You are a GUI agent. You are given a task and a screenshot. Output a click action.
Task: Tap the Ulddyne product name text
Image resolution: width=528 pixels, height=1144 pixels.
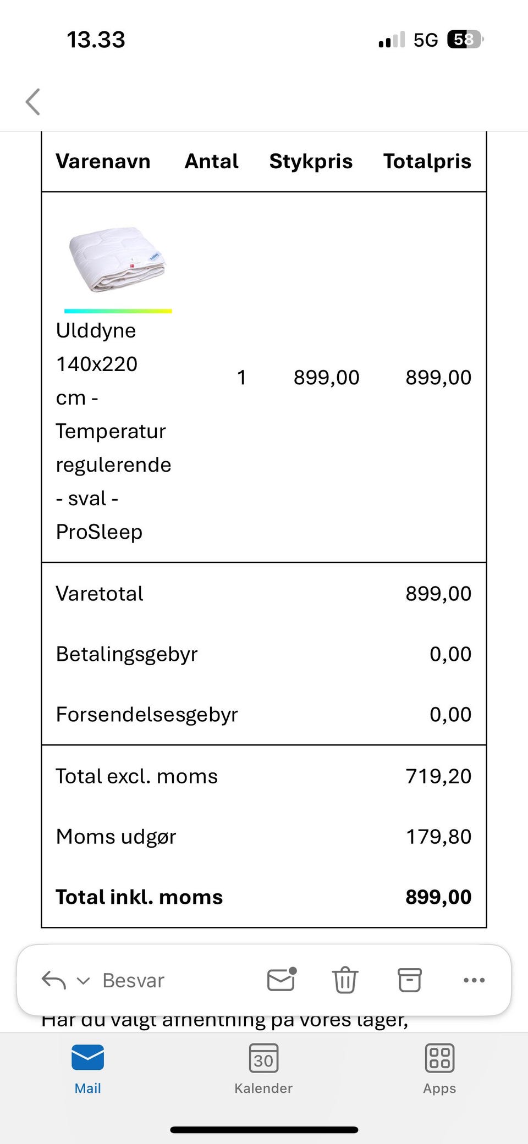pyautogui.click(x=113, y=431)
